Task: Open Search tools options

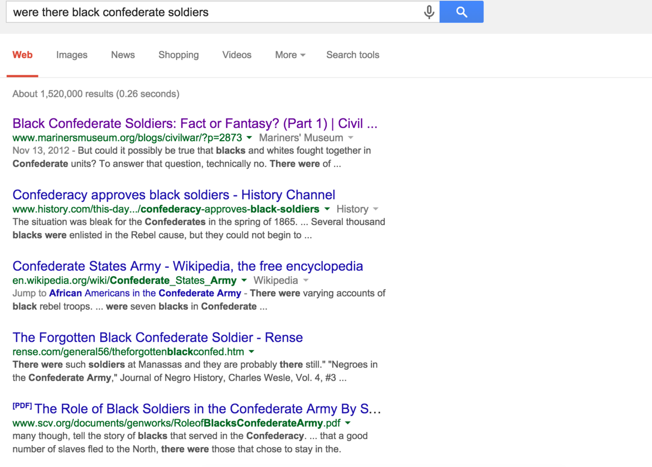Action: (353, 55)
